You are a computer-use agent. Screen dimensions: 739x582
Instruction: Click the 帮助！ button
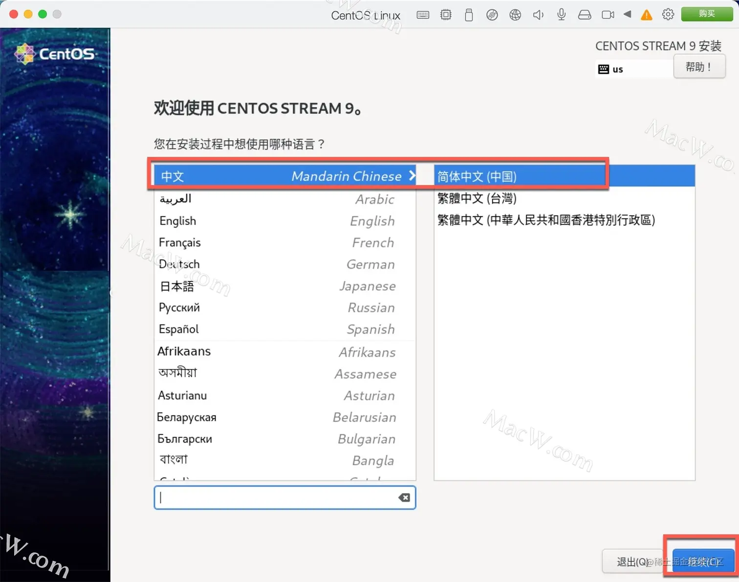[x=699, y=66]
